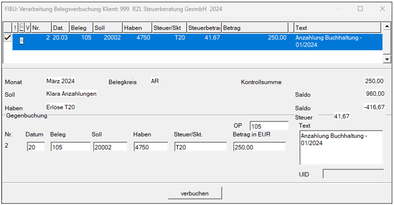Click into the OP input field
This screenshot has width=394, height=205.
click(269, 126)
